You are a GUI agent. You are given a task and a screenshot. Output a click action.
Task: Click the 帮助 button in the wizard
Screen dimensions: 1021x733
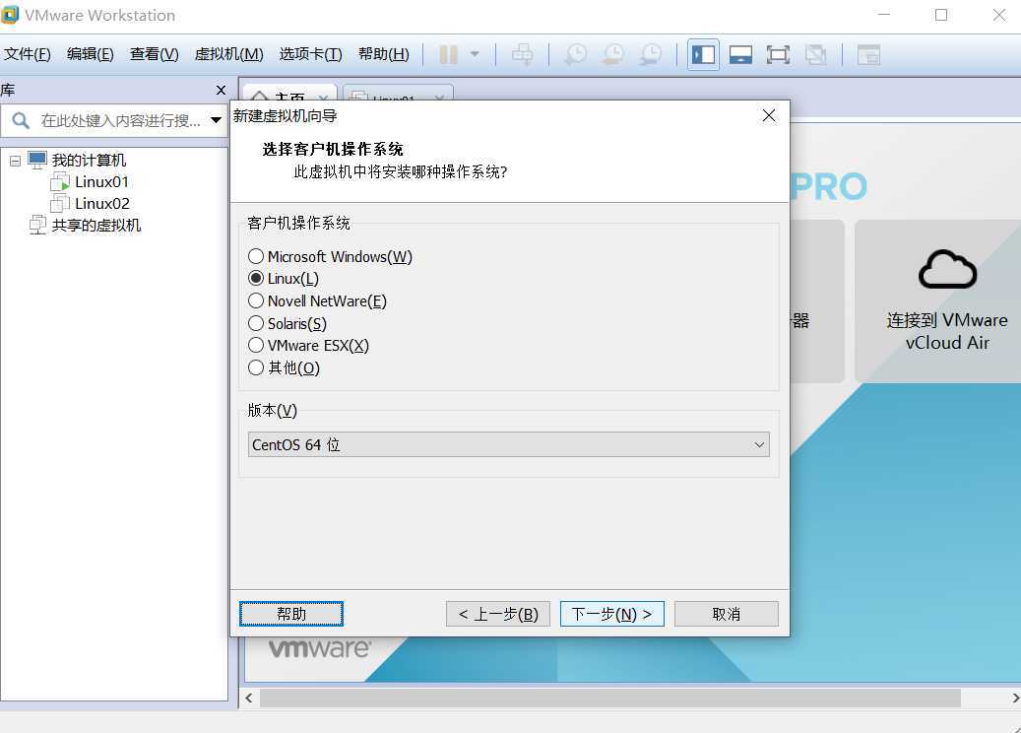(x=291, y=614)
